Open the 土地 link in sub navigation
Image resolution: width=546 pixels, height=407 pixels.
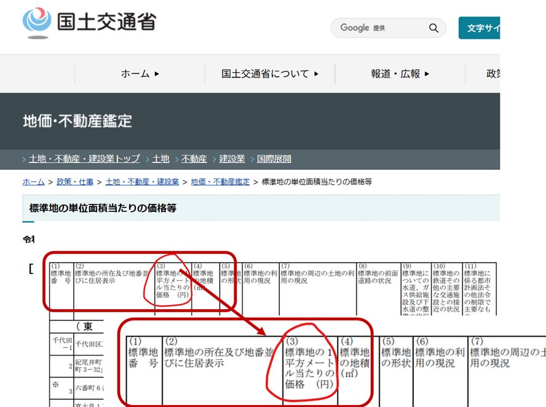pos(160,159)
